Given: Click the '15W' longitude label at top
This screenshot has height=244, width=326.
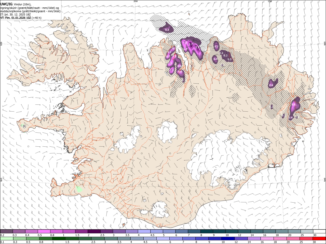Looking at the screenshot, I should pyautogui.click(x=270, y=1).
